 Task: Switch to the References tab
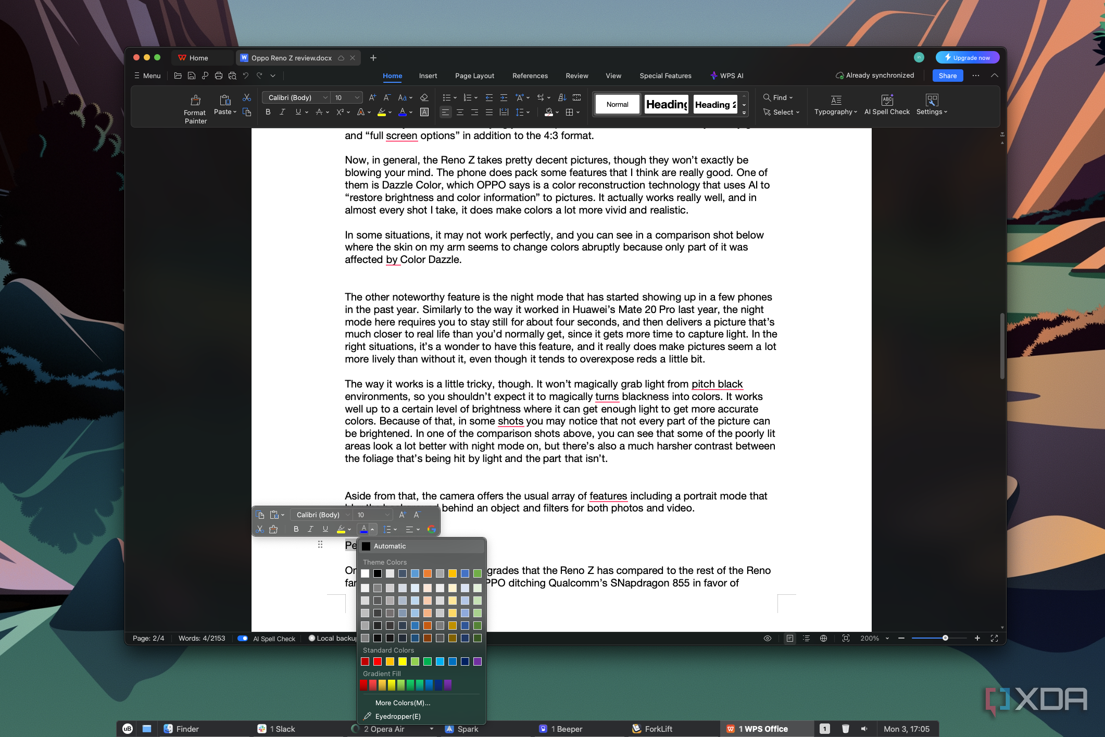530,76
